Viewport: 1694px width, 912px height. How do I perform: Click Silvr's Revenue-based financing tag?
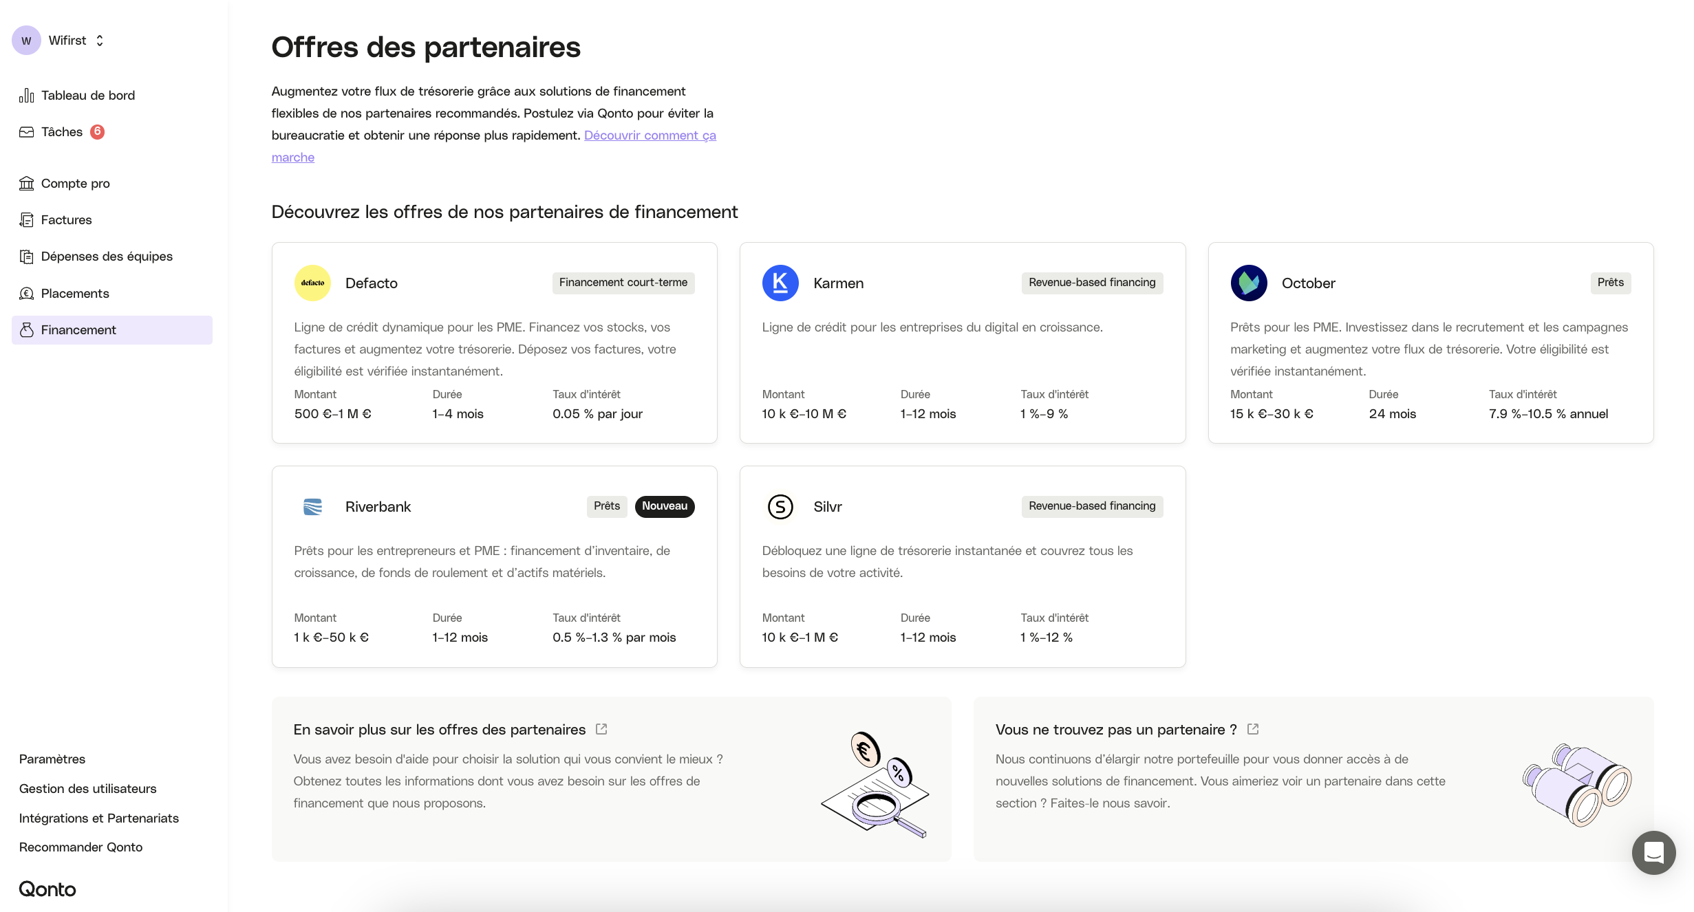(1093, 506)
